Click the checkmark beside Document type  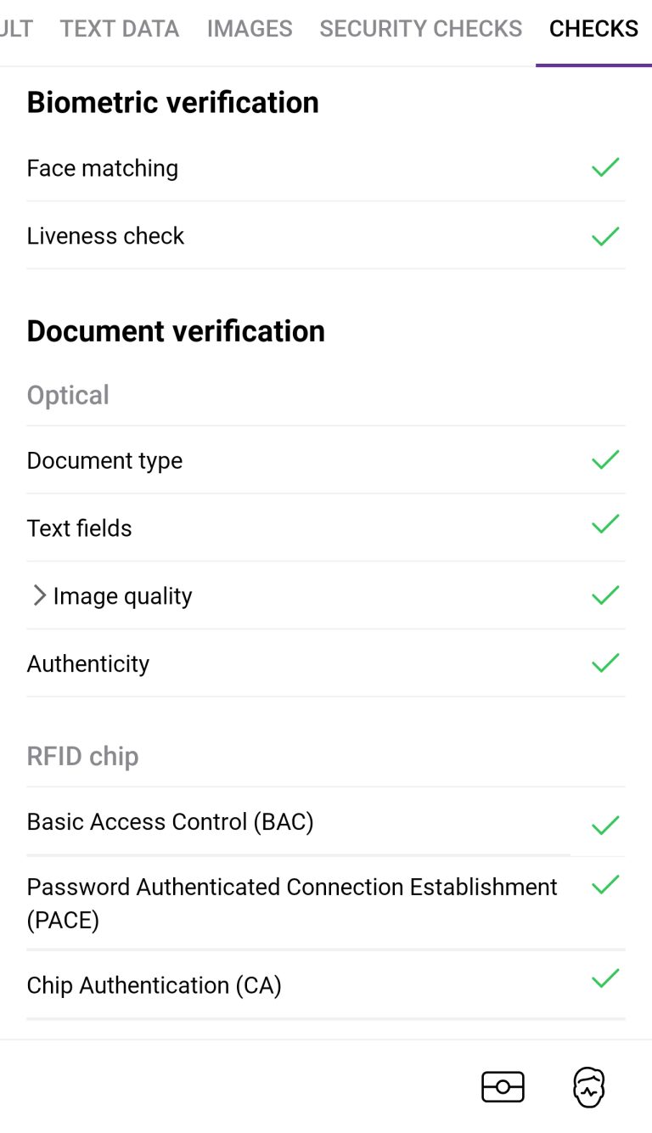605,459
